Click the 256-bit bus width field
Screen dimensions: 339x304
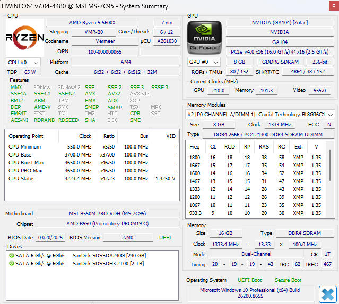tap(320, 62)
